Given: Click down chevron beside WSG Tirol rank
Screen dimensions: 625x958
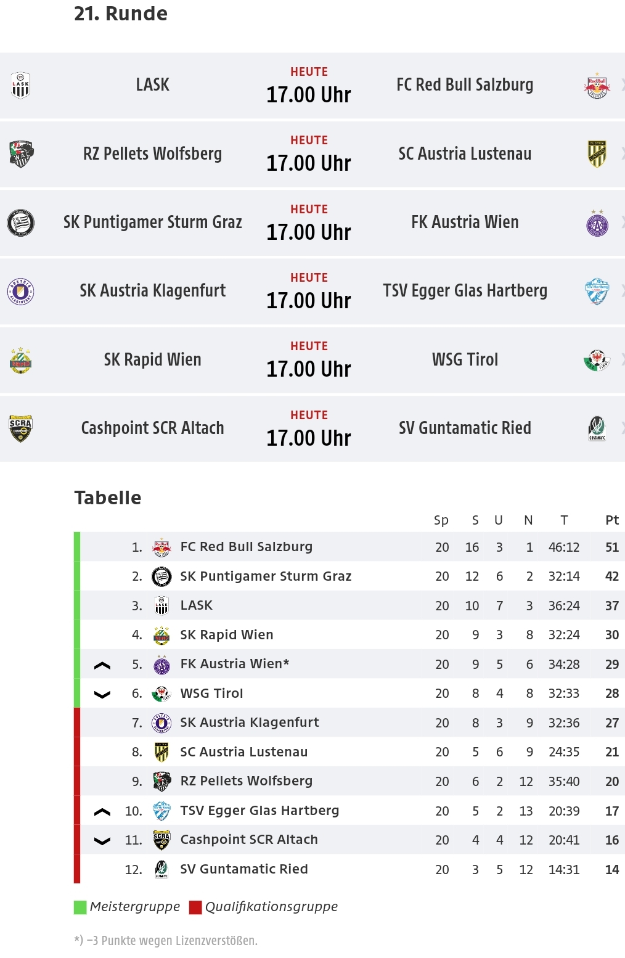Looking at the screenshot, I should (x=102, y=695).
